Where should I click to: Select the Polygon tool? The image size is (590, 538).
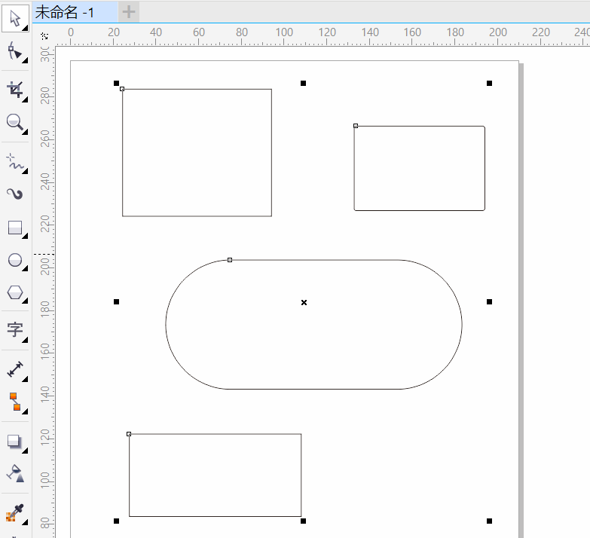point(14,292)
